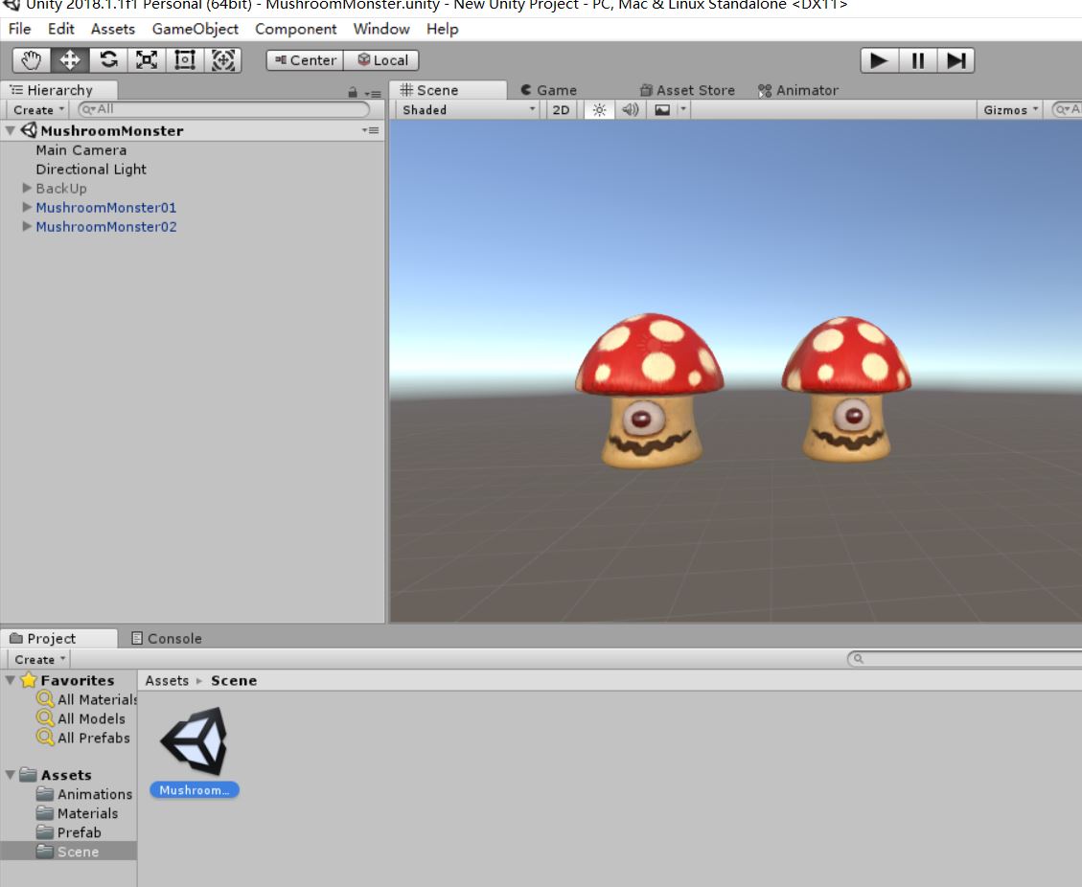Screen dimensions: 1082x887
Task: Click the Center pivot button
Action: pyautogui.click(x=304, y=59)
